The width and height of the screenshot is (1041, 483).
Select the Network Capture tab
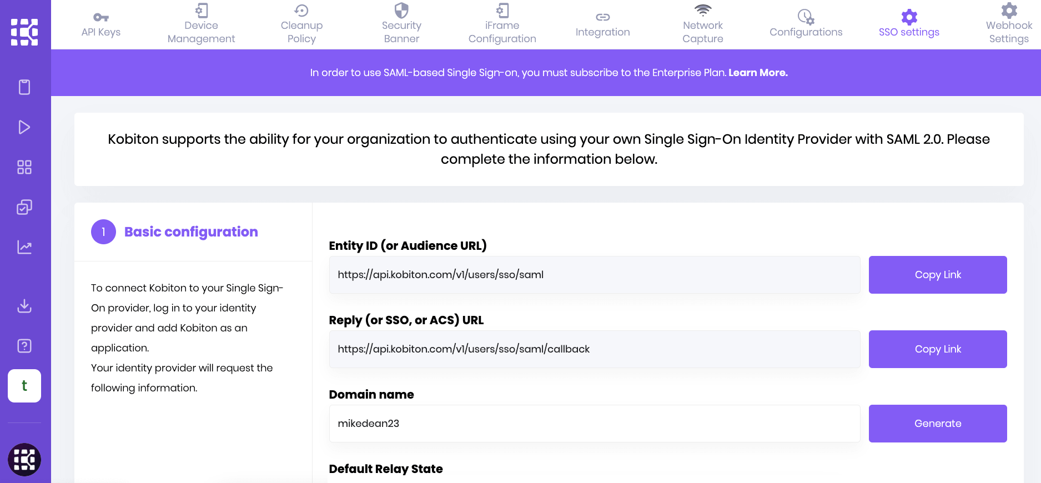(703, 25)
